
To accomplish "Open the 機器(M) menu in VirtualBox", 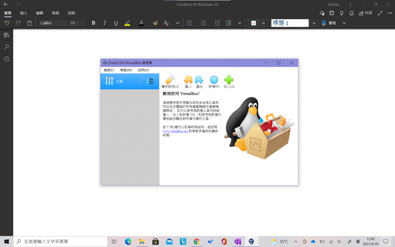I will pyautogui.click(x=126, y=70).
